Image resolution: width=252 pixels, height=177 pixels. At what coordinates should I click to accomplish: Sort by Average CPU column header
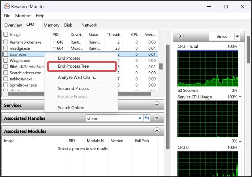[150, 34]
